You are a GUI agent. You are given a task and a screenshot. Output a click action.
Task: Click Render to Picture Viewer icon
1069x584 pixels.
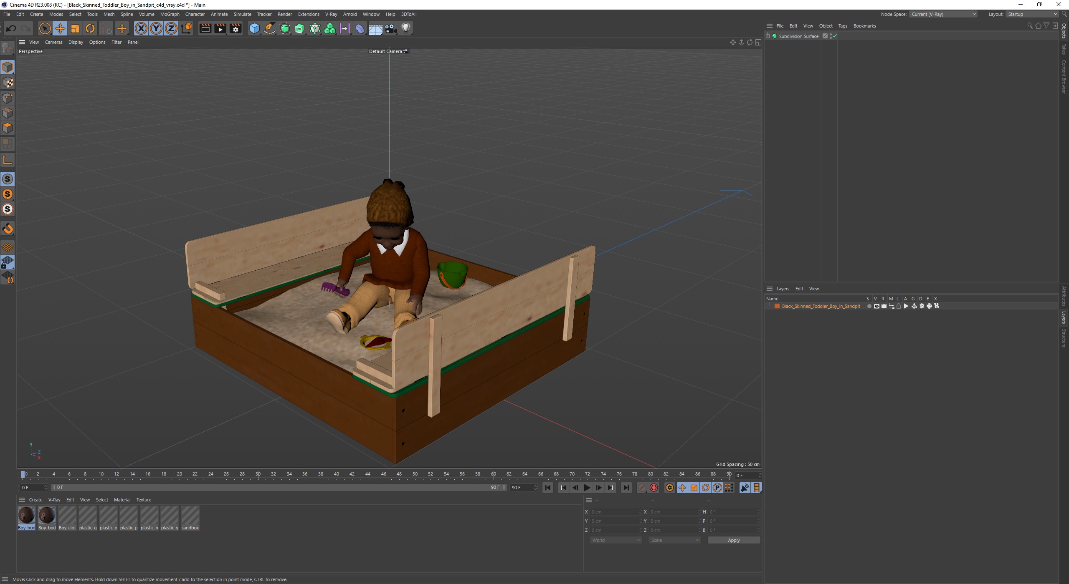coord(220,28)
